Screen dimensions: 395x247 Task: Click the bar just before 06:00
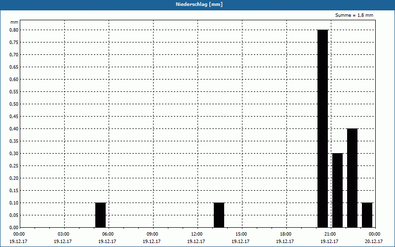pyautogui.click(x=101, y=215)
